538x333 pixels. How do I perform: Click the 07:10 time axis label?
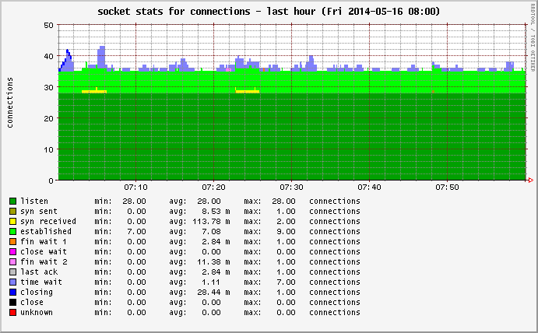point(135,188)
